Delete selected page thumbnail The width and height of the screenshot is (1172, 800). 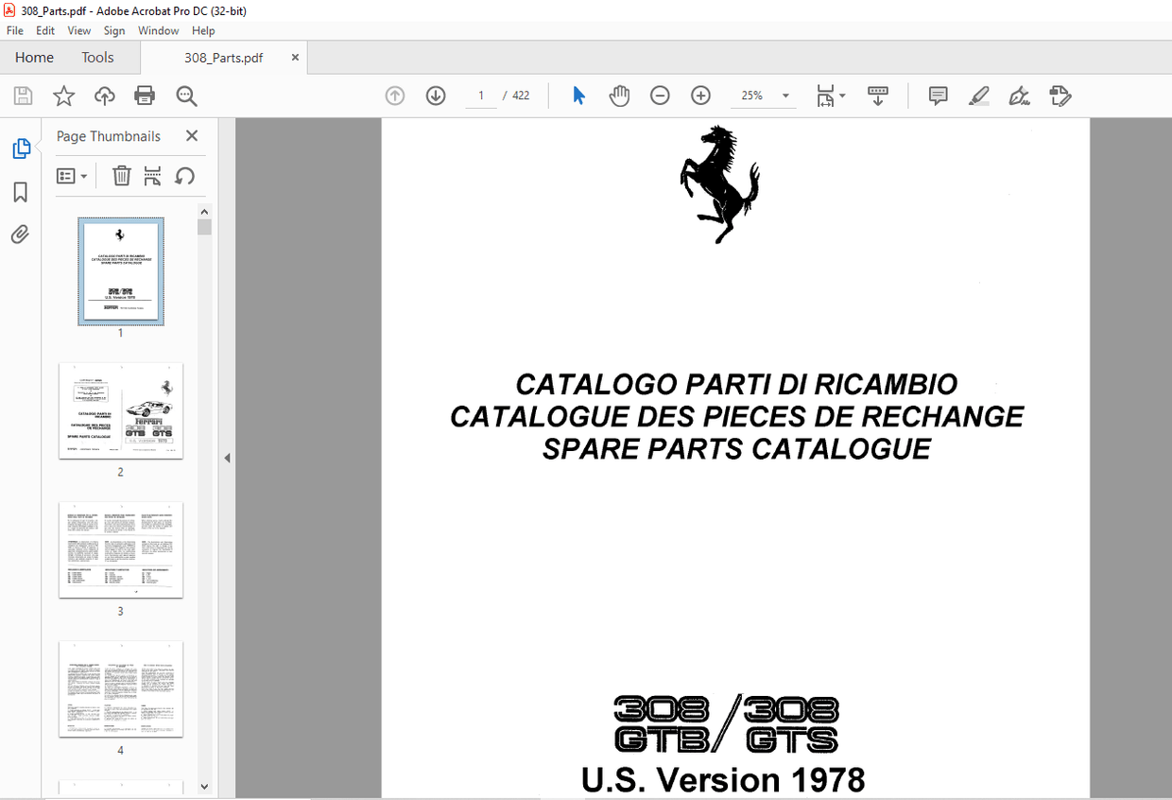pos(122,176)
